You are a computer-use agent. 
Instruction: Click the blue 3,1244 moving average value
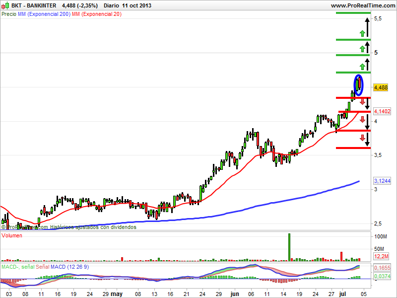[382, 181]
